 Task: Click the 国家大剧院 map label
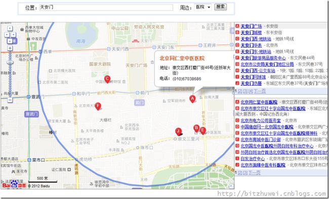[x=100, y=64]
